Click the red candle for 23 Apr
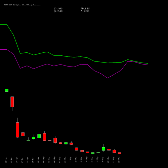Image resolution: width=168 pixels, height=168 pixels. click(x=12, y=102)
